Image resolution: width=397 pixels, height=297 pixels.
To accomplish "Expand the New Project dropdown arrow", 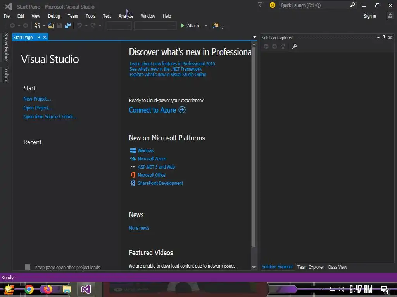I will point(44,26).
